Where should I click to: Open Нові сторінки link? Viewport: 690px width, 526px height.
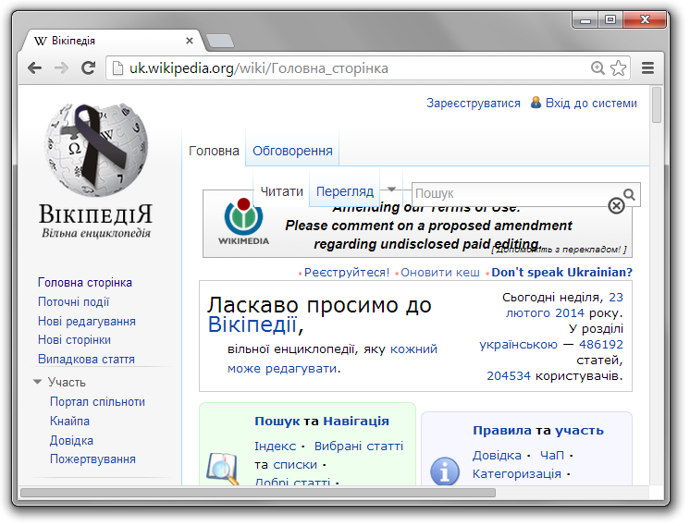(74, 340)
